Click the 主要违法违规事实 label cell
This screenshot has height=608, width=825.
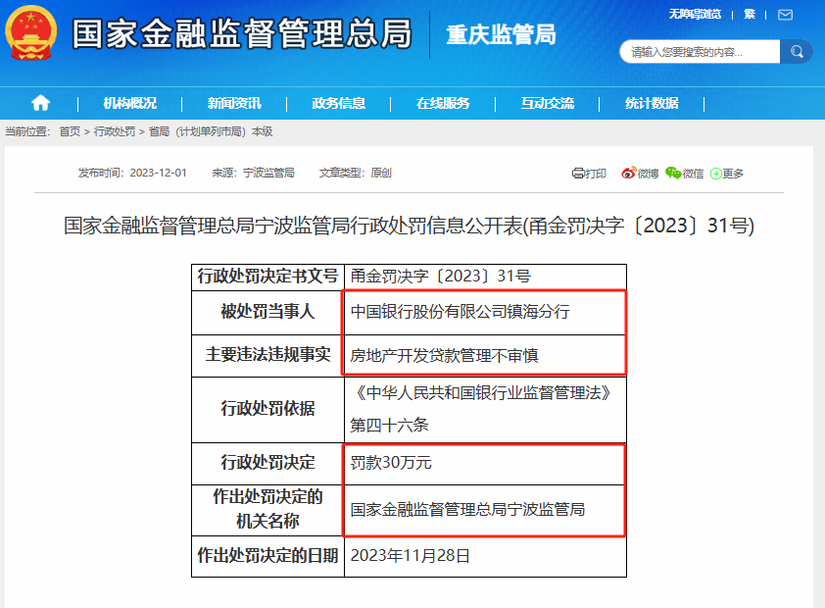click(267, 355)
